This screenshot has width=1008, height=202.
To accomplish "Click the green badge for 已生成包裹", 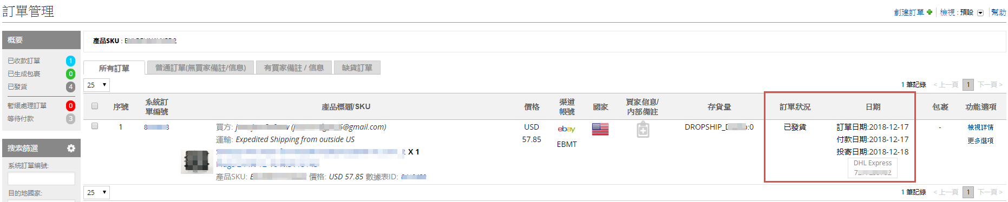I will click(70, 74).
